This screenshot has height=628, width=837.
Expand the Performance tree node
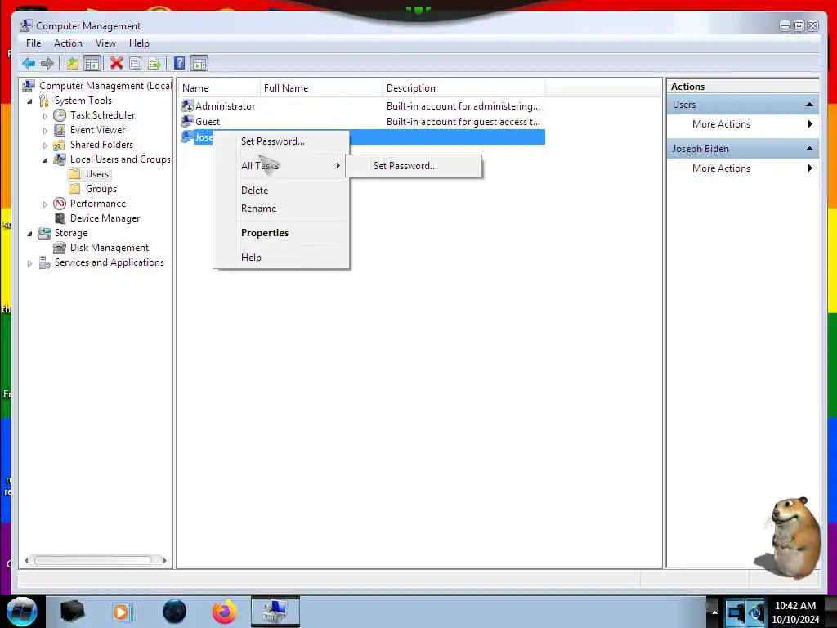coord(46,204)
